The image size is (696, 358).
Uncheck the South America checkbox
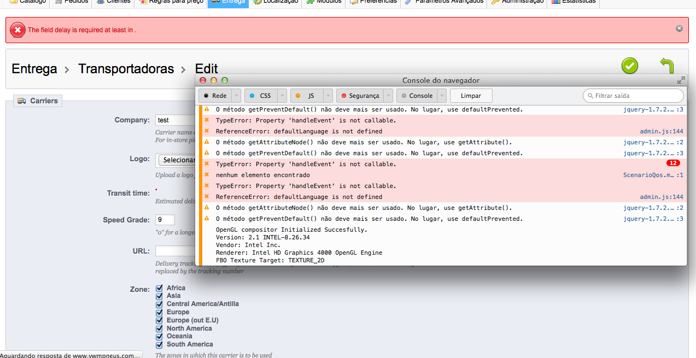tap(160, 344)
